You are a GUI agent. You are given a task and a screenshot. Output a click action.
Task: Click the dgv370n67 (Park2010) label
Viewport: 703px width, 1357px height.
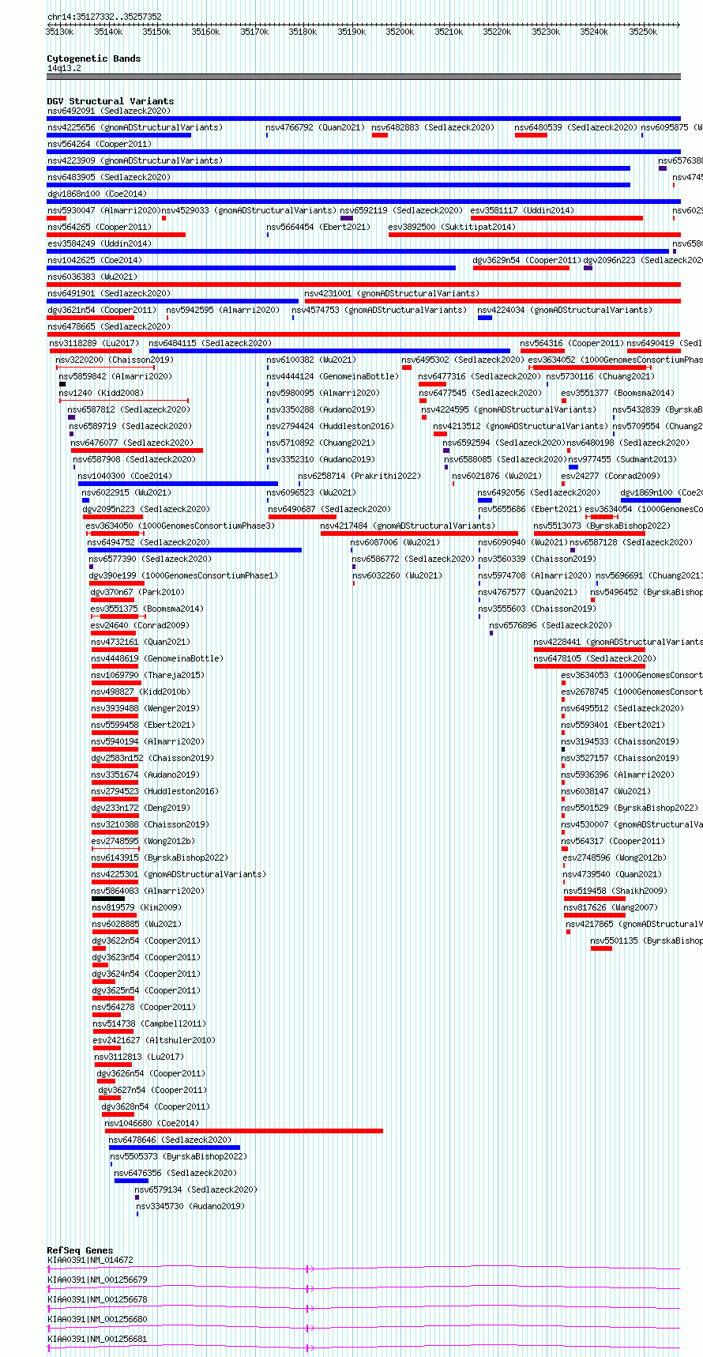pos(137,592)
